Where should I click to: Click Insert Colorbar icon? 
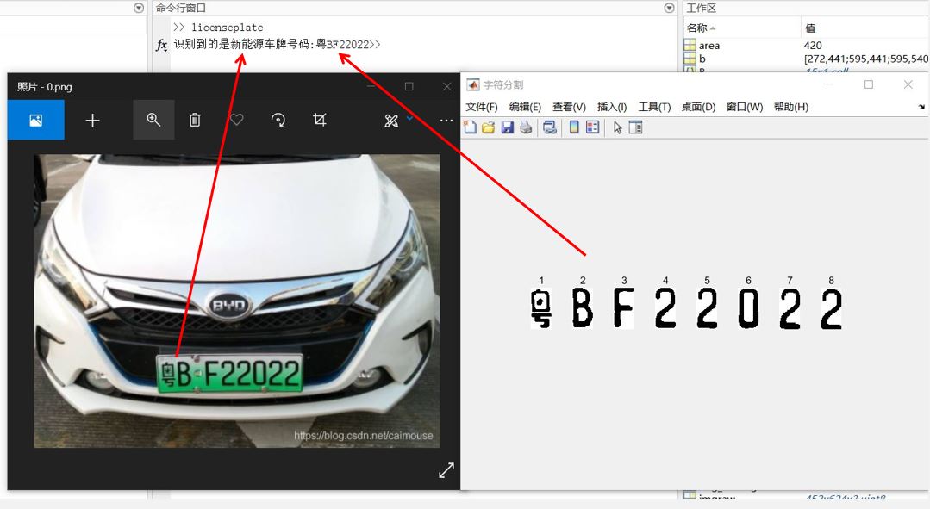(x=574, y=127)
